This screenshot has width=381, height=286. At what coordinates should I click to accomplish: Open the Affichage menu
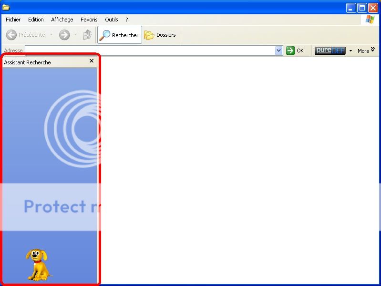tap(62, 20)
